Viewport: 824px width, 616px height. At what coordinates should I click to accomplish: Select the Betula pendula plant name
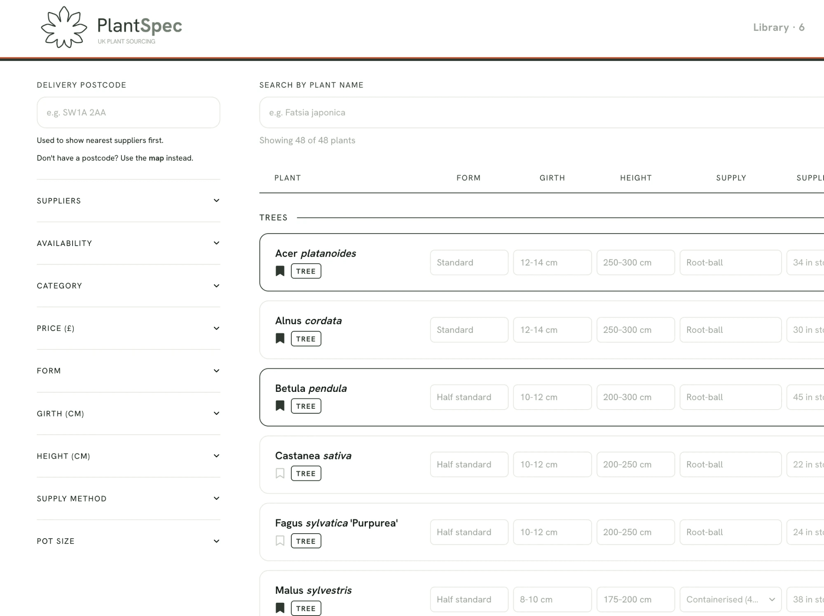click(311, 388)
